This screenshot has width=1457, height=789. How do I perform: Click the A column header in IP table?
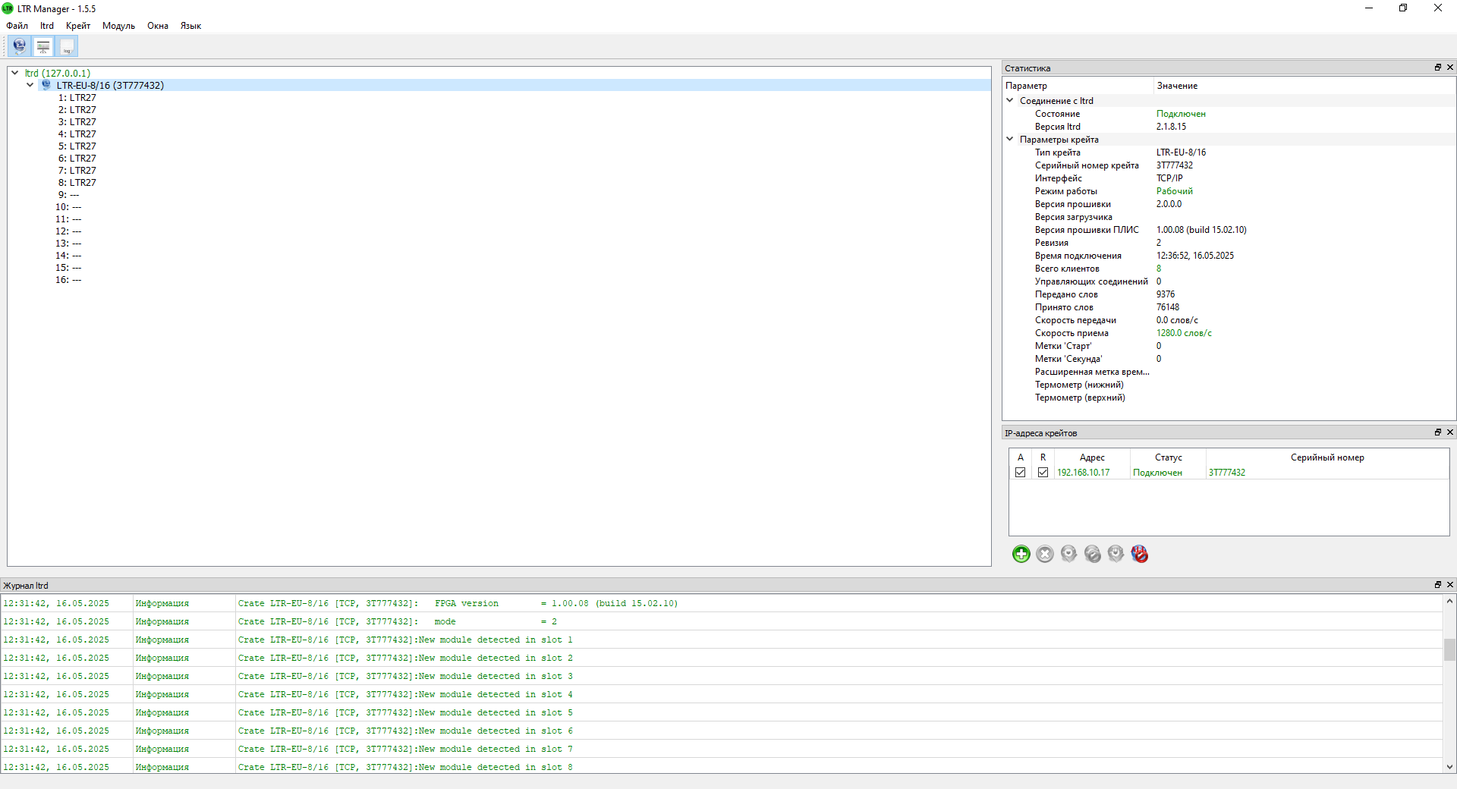[1020, 457]
